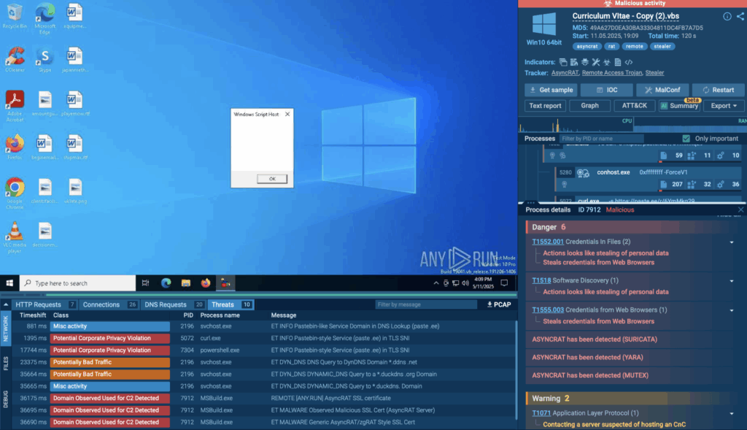Image resolution: width=747 pixels, height=430 pixels.
Task: Open the AsyncRAT tracker link
Action: click(x=565, y=73)
